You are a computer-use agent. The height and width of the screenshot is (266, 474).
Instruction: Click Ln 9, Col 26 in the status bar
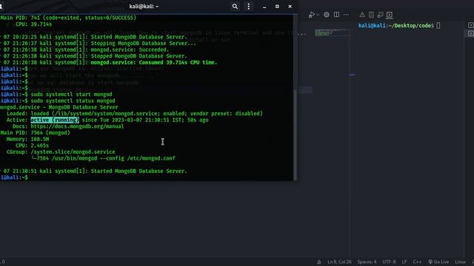[339, 262]
